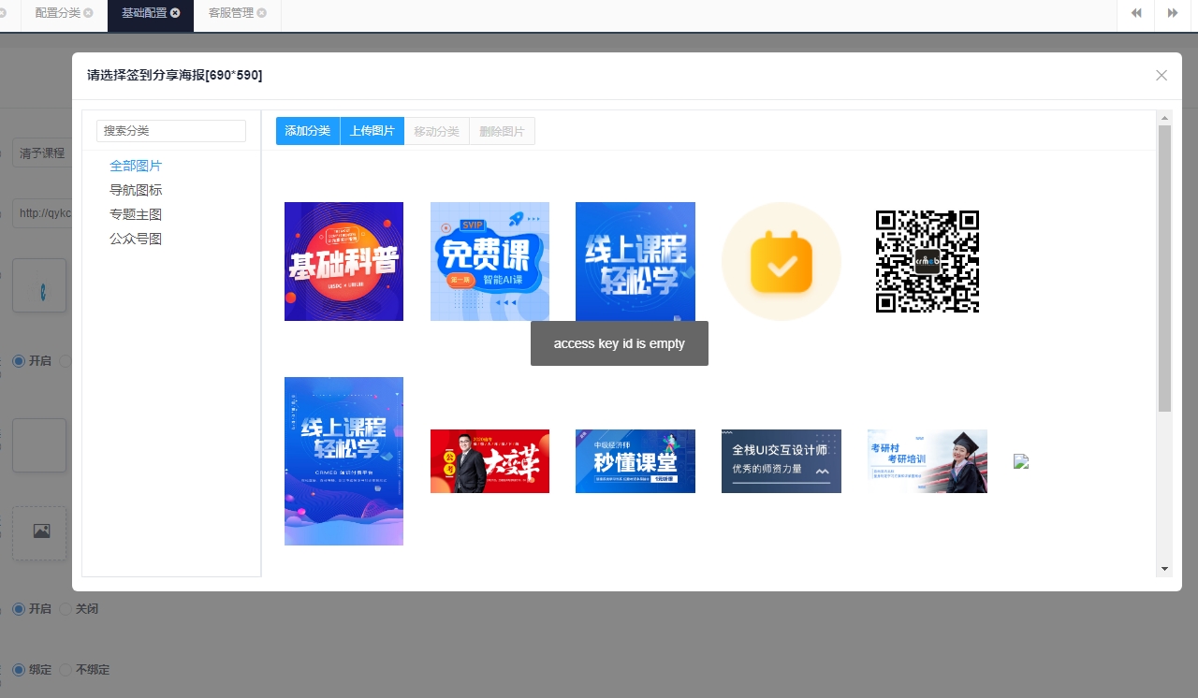The image size is (1198, 698).
Task: Pick the broken image thumbnail
Action: (1021, 461)
